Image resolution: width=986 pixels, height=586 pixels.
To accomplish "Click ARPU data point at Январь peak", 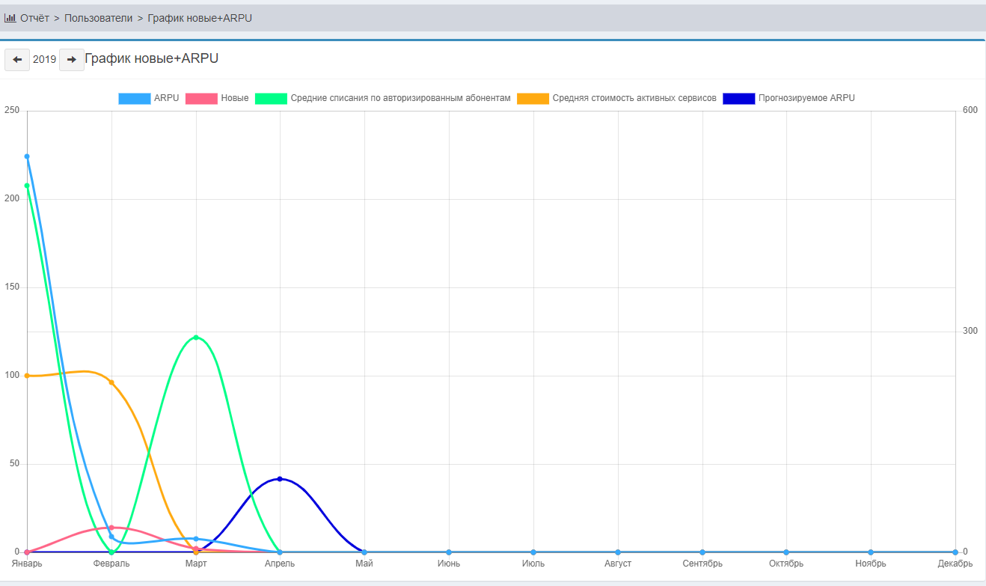I will coord(27,156).
